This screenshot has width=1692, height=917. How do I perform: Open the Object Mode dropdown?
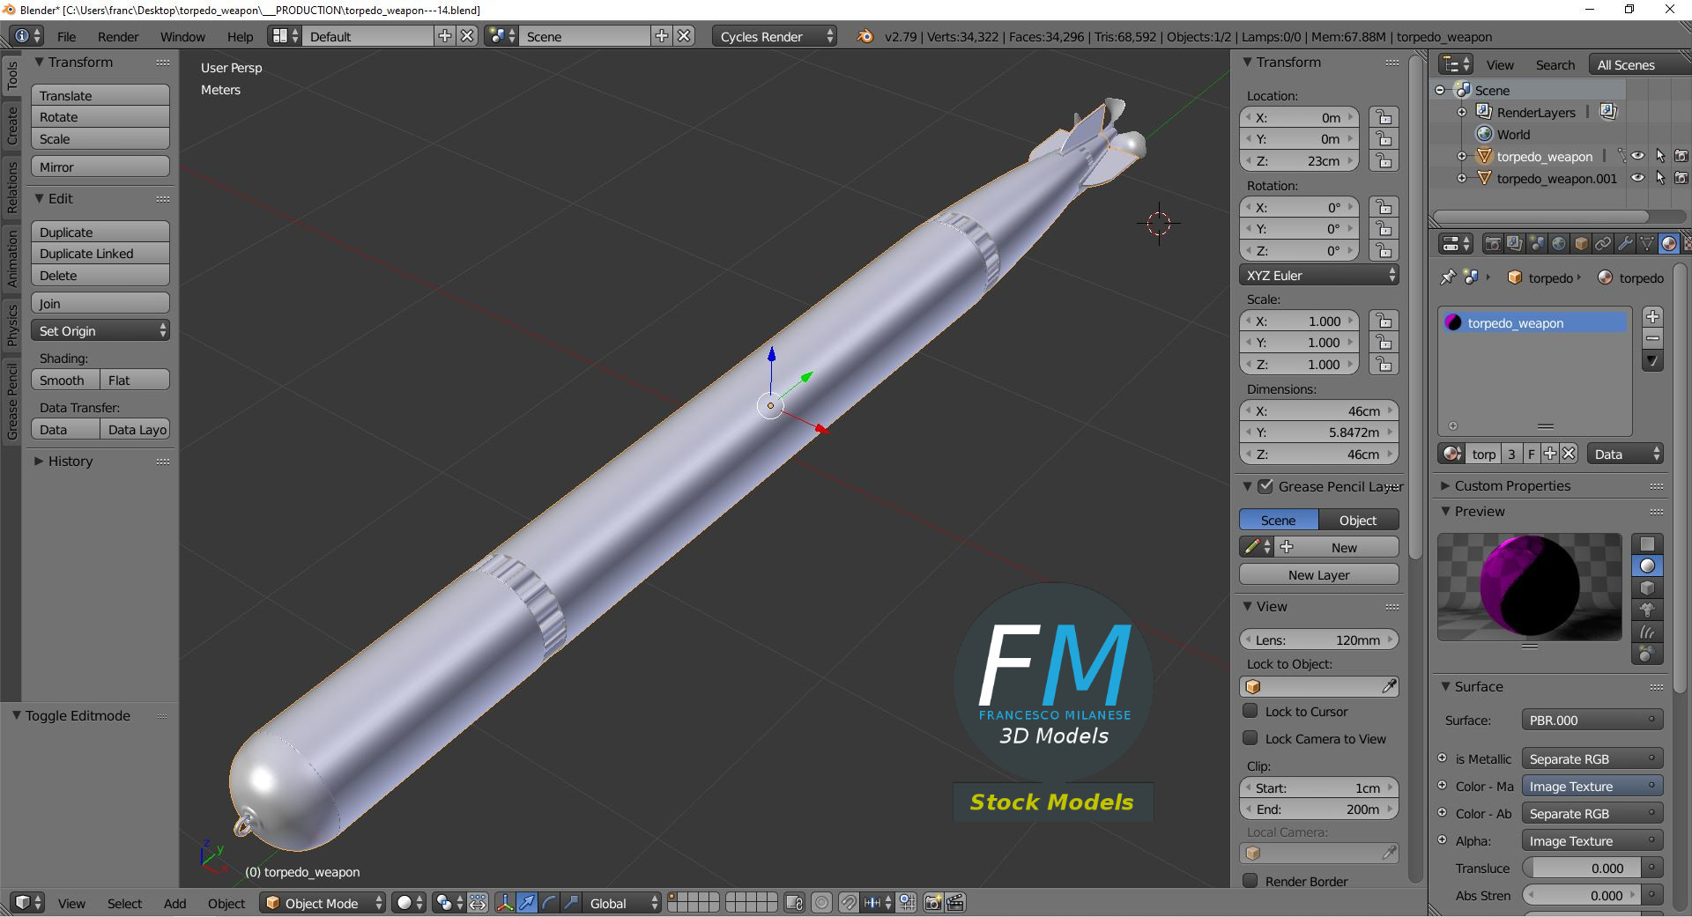(x=323, y=903)
